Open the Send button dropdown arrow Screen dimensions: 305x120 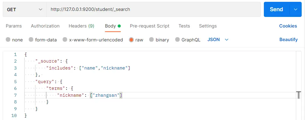pyautogui.click(x=296, y=9)
